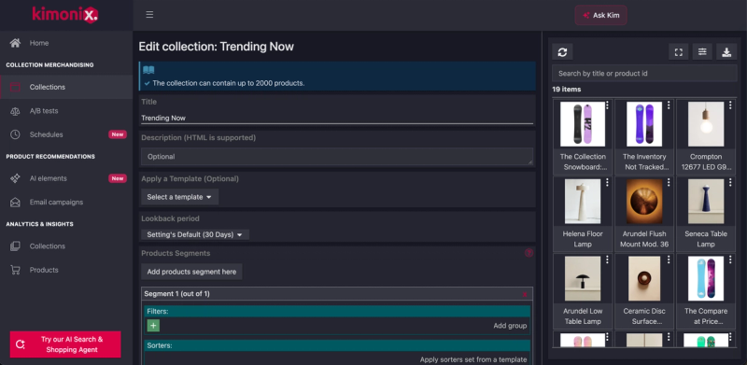
Task: Remove Segment 1 with the red X
Action: (x=525, y=294)
